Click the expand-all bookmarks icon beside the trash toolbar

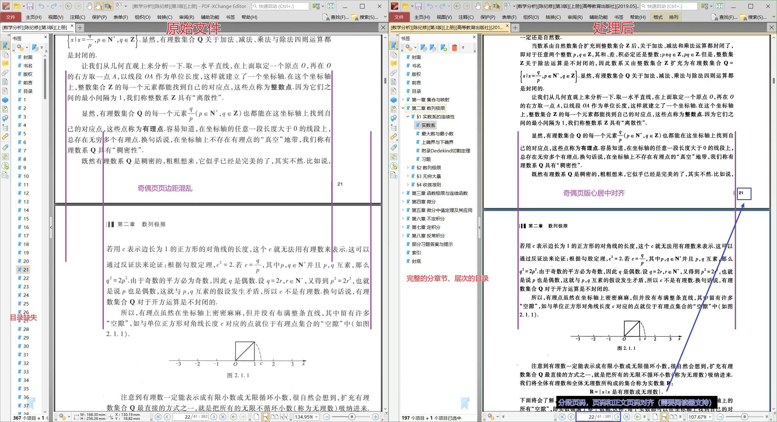coord(424,48)
